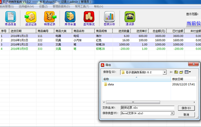Open the 帮助(H) menu
This screenshot has width=201, height=127.
click(98, 7)
